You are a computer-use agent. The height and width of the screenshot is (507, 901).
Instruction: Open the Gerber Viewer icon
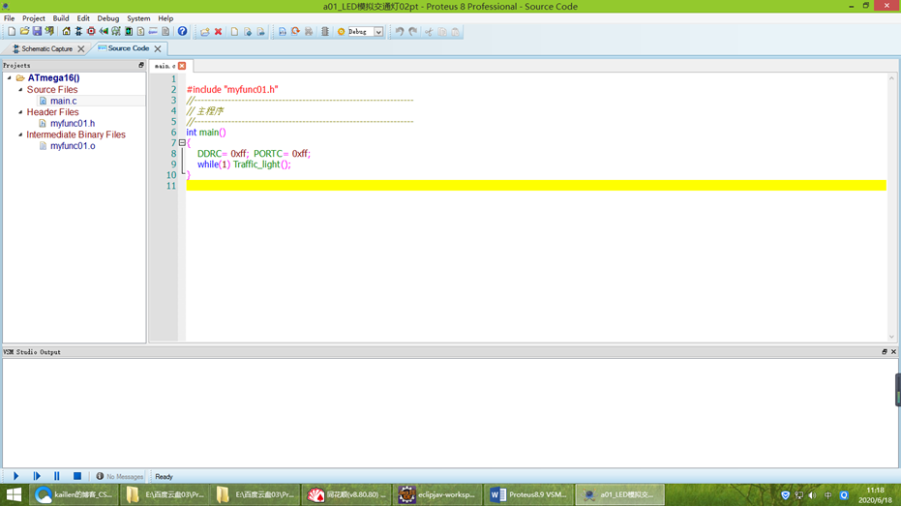click(x=116, y=32)
